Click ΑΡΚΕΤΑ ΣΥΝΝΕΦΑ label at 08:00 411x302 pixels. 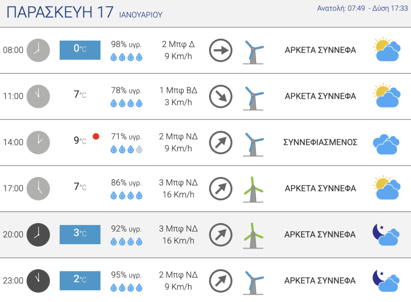[320, 50]
